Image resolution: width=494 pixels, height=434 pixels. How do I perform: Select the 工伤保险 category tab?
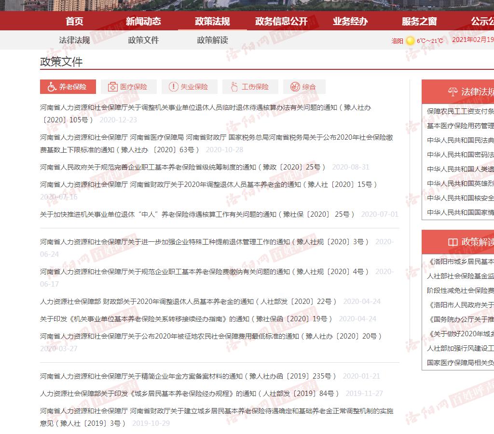point(250,87)
